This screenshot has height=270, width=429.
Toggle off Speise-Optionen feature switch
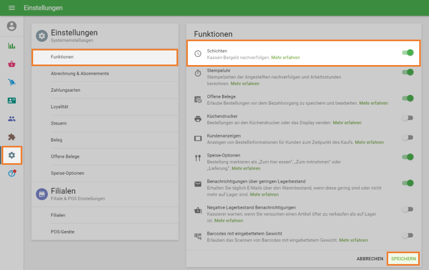407,157
